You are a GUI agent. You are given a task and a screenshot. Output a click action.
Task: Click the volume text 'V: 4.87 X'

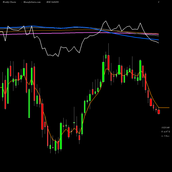click(165, 132)
